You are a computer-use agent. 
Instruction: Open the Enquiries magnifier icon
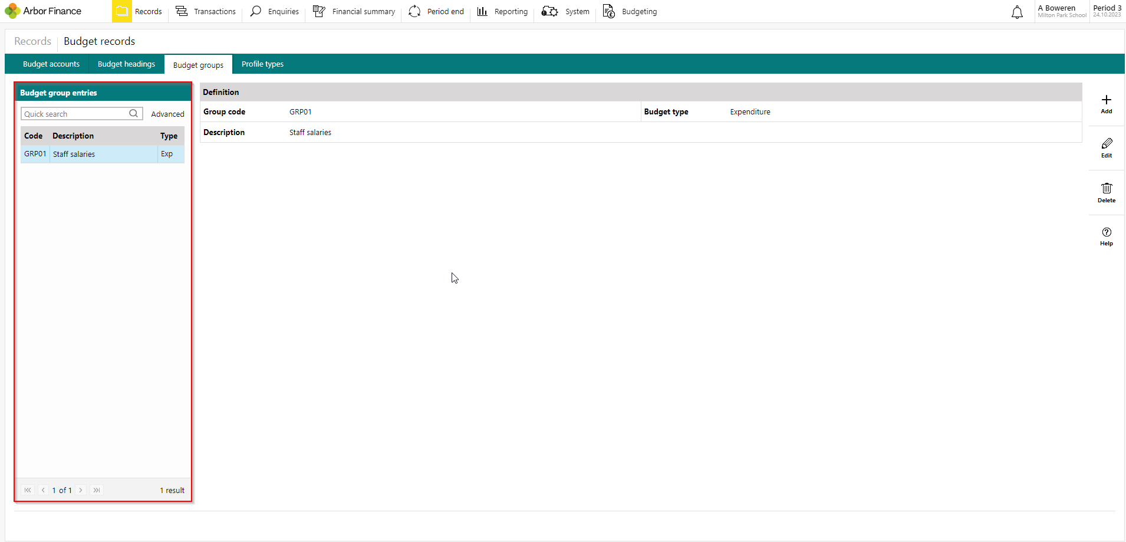click(x=256, y=11)
